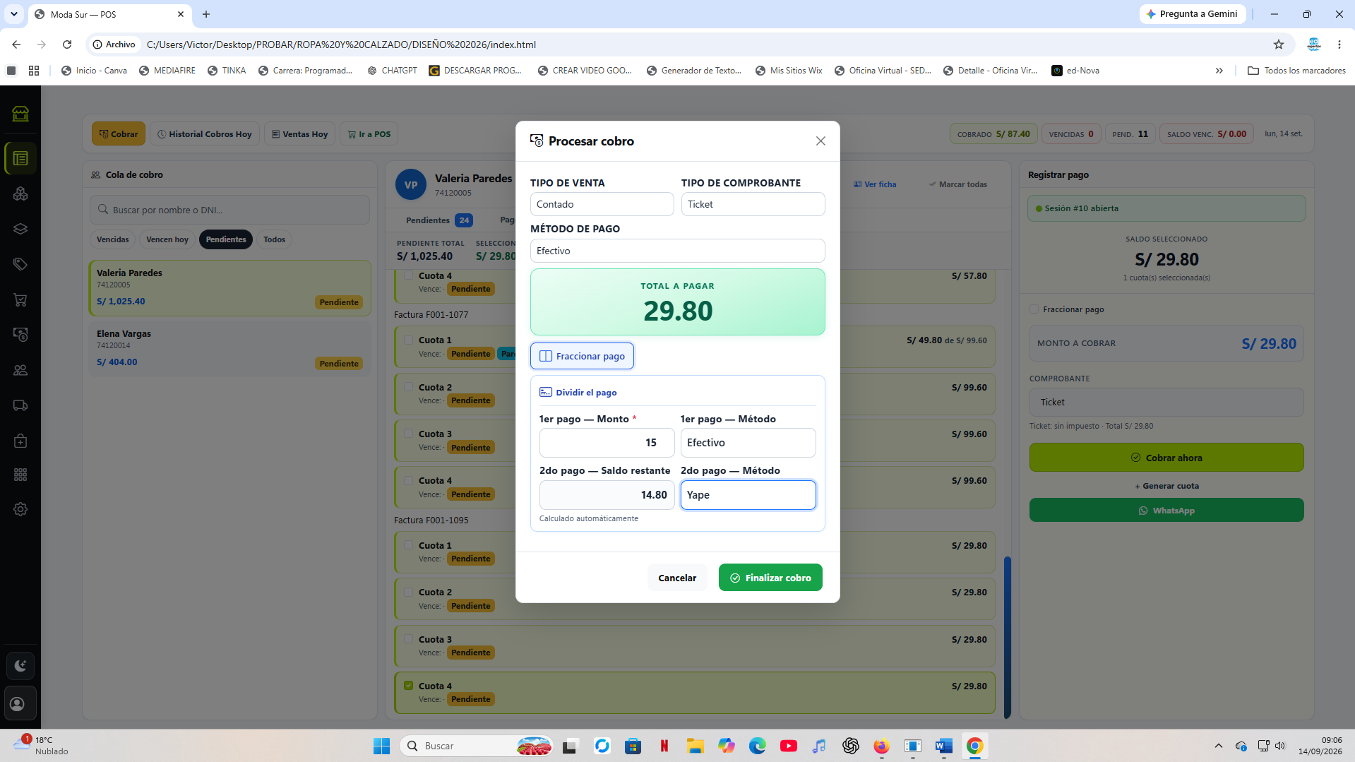Open the apps grid sidebar icon
The image size is (1355, 762).
coord(20,475)
